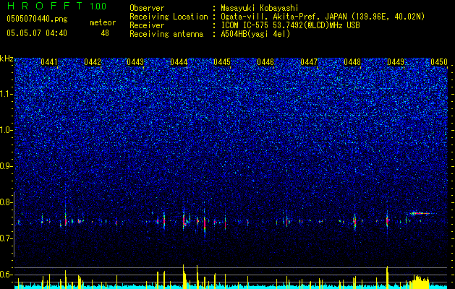455x289 pixels.
Task: Click the 0.6 kHz frequency label
Action: click(7, 275)
